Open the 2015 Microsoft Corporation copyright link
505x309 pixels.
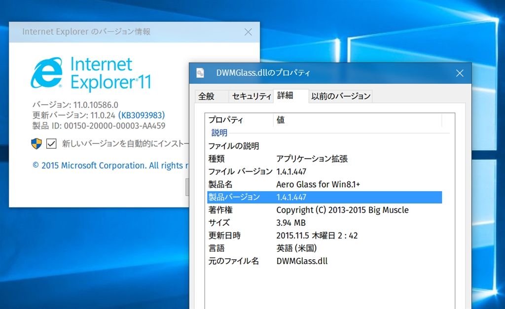110,166
